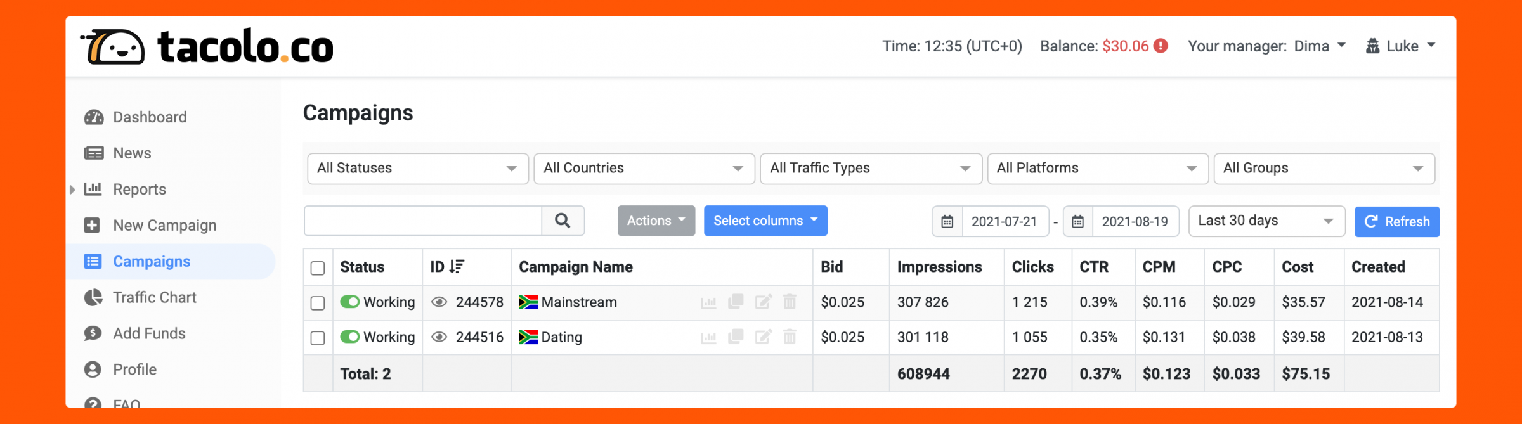1522x424 pixels.
Task: Click eye icon for campaign 244516
Action: point(439,337)
